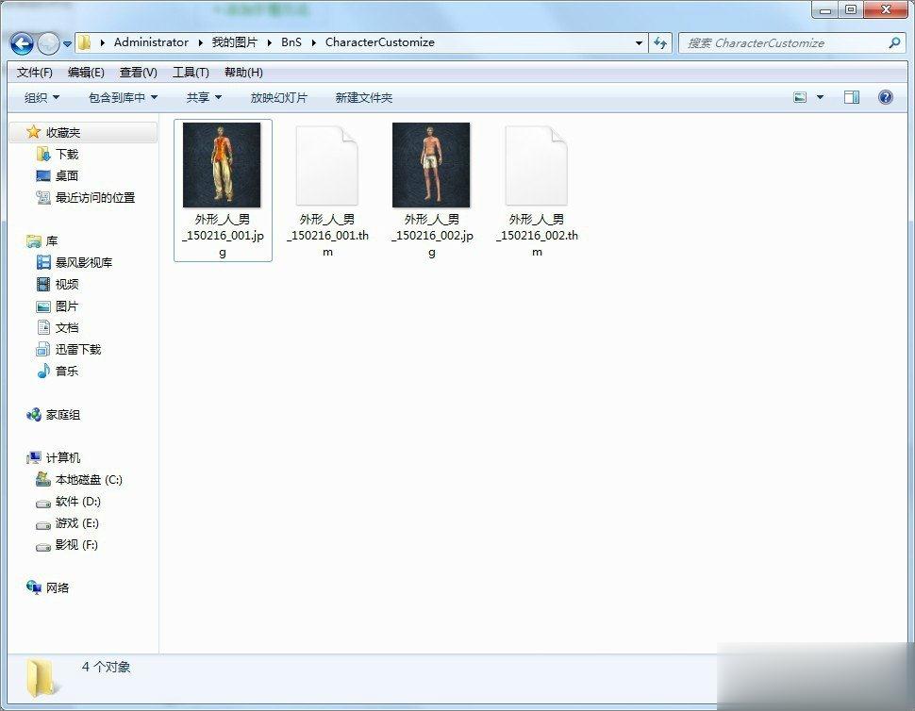
Task: Open the 音乐 library
Action: (x=67, y=371)
